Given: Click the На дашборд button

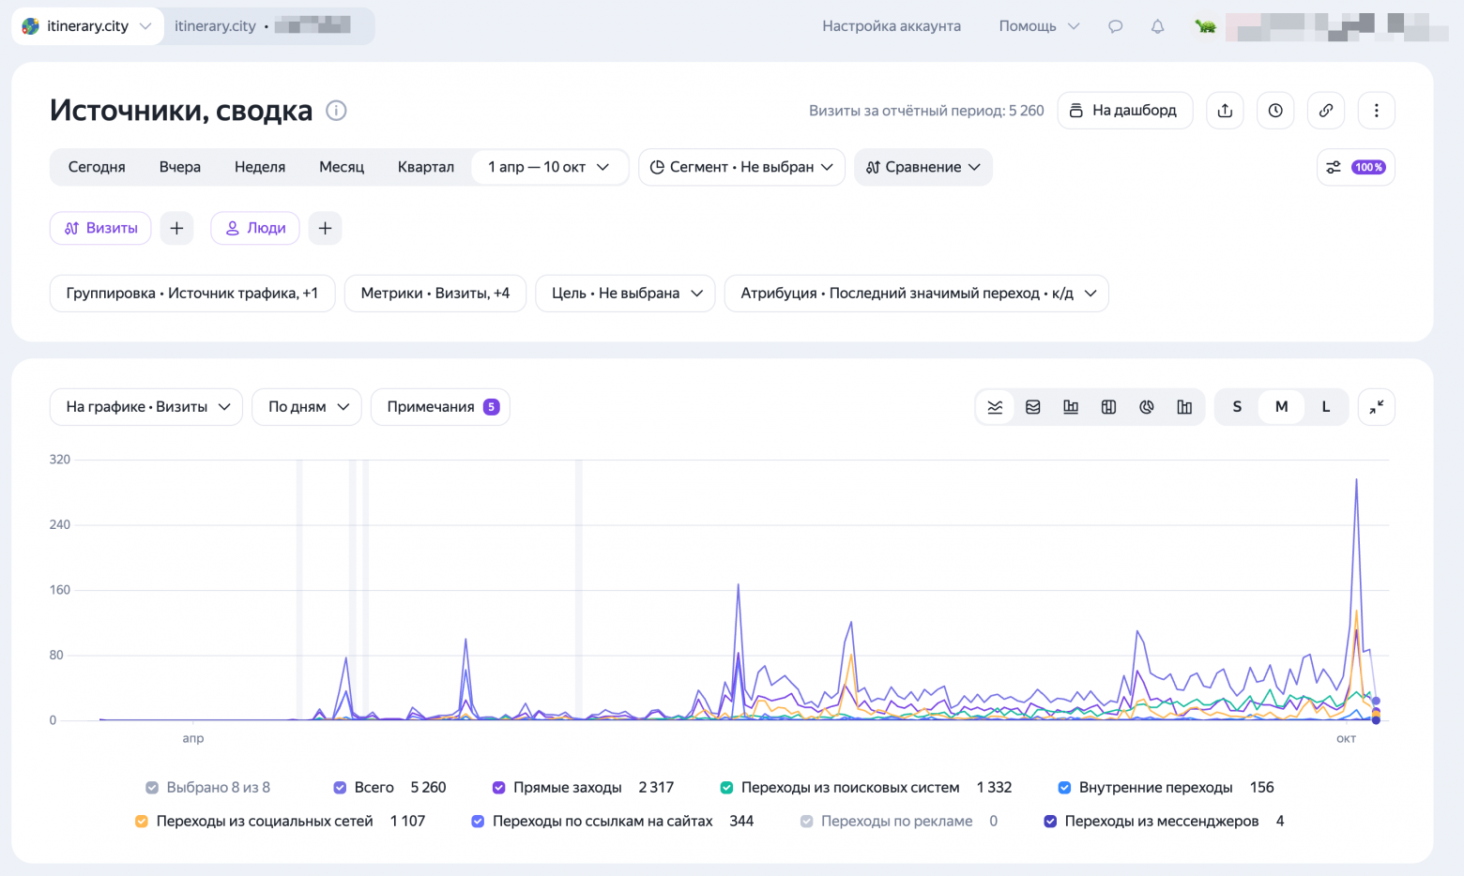Looking at the screenshot, I should (1125, 111).
